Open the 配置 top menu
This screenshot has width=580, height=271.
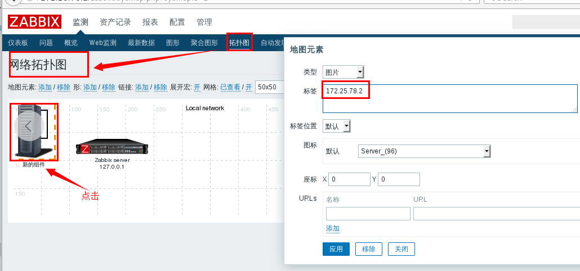tap(177, 22)
